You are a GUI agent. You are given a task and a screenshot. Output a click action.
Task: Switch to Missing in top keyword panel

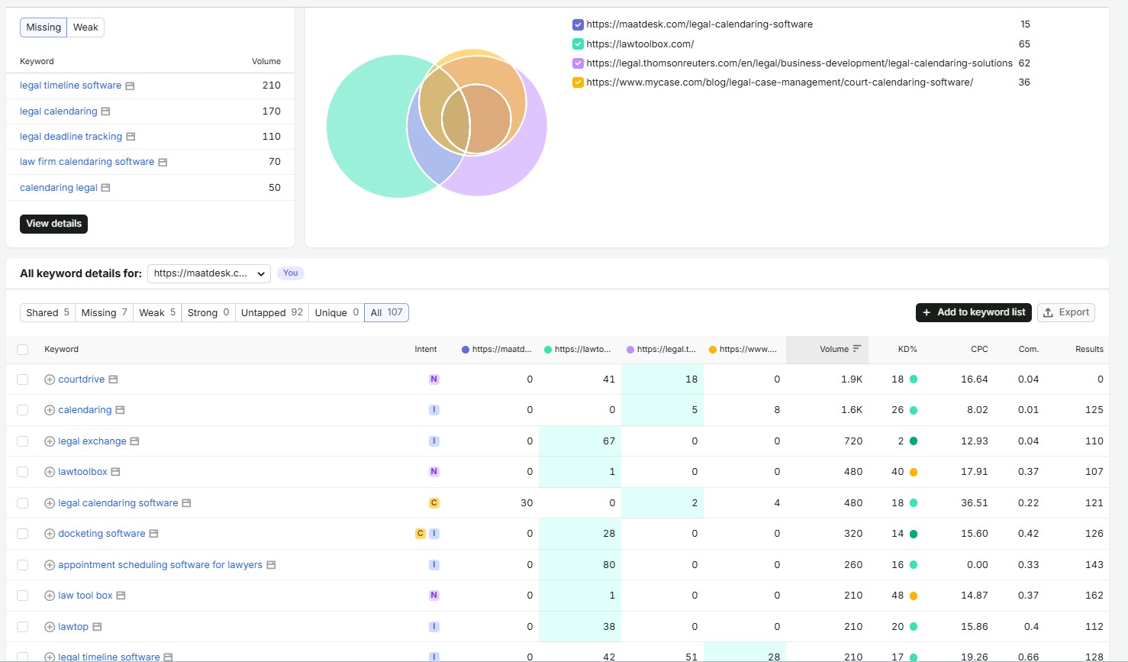[44, 27]
